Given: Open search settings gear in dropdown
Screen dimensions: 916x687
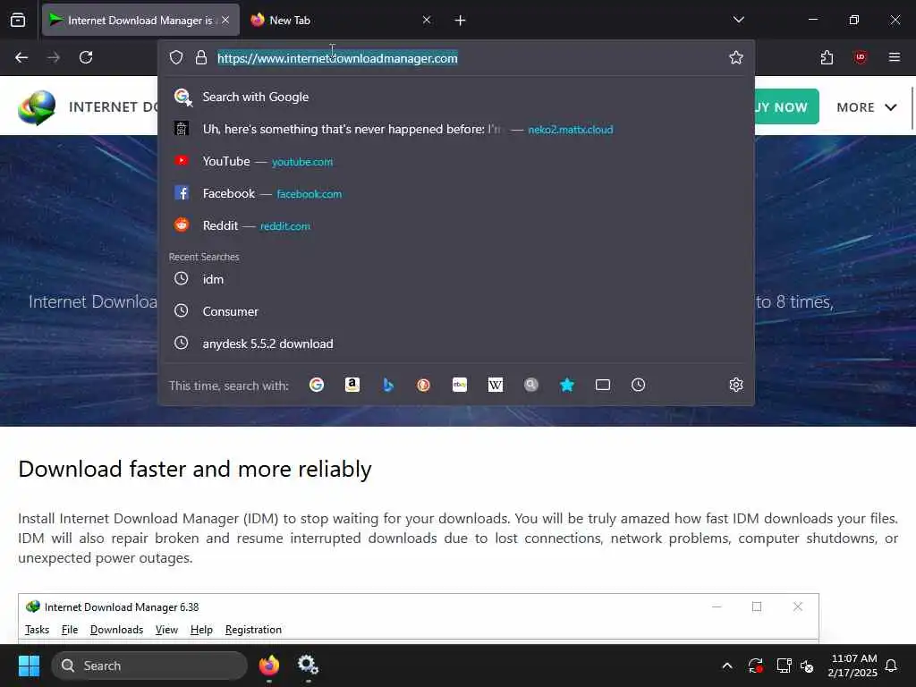Looking at the screenshot, I should pos(736,385).
